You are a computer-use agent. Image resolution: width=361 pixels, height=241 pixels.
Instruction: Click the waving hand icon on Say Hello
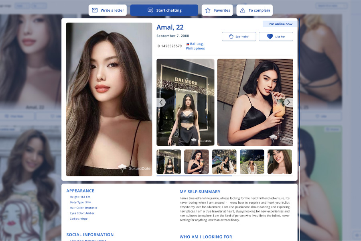(231, 37)
